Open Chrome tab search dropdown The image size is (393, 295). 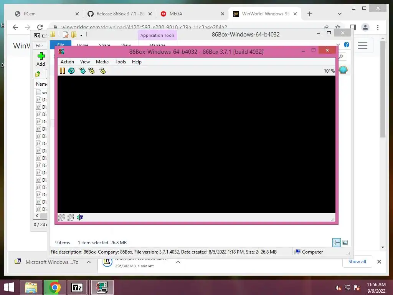[340, 14]
